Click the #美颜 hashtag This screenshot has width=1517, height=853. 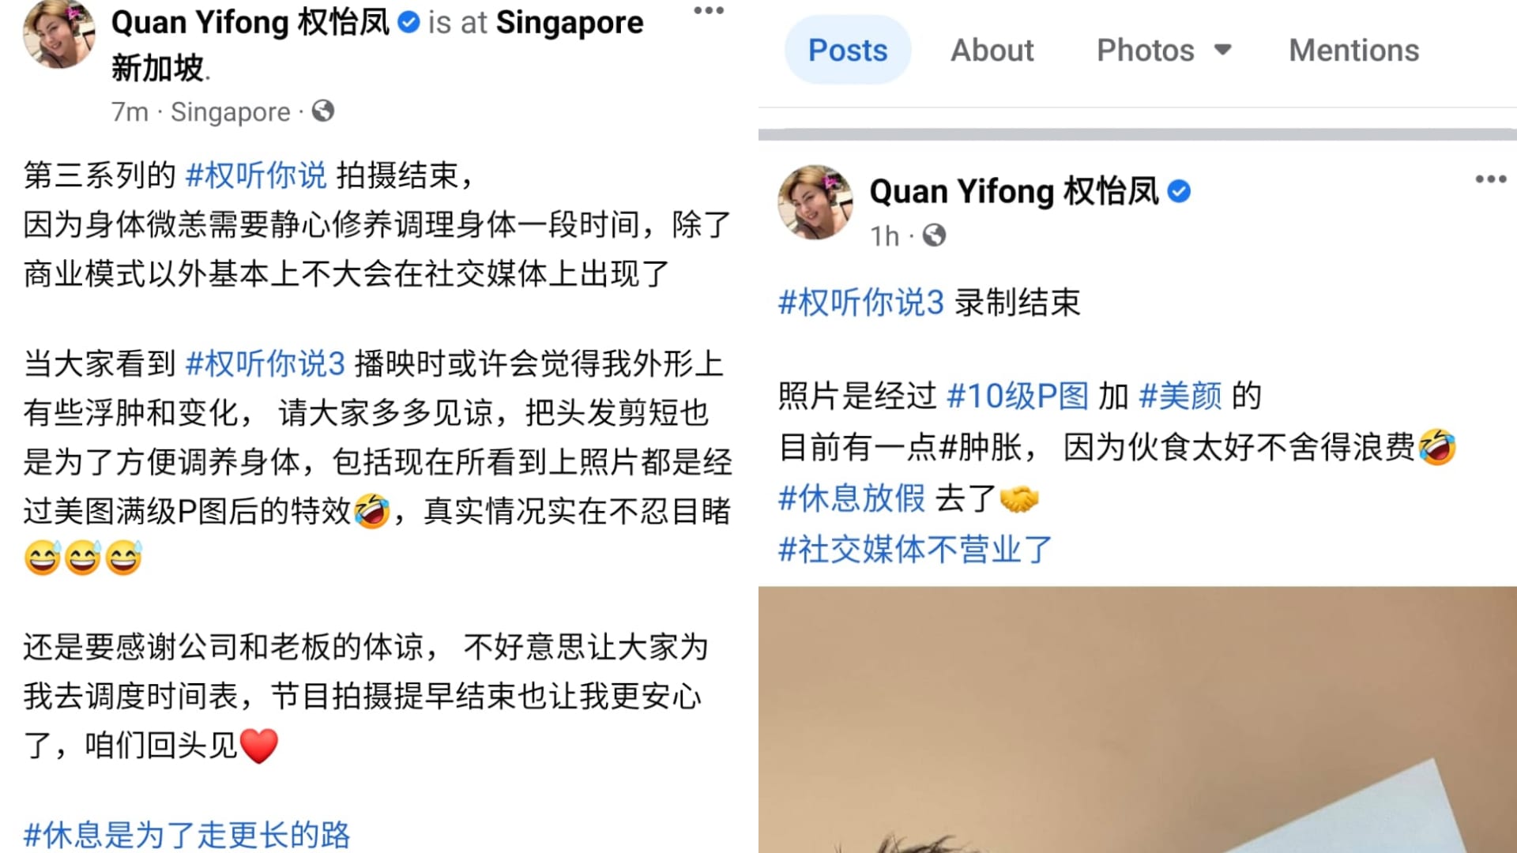[x=1180, y=396]
